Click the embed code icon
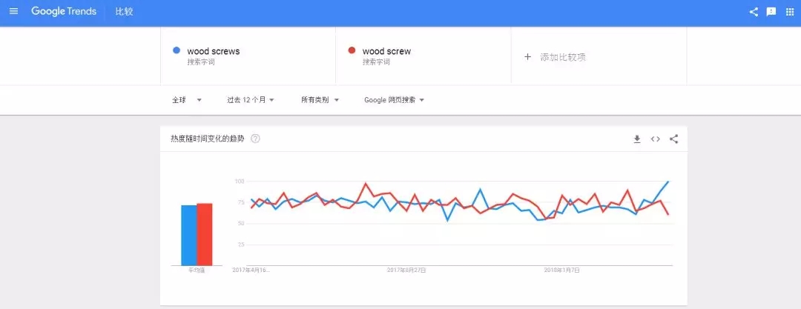 [x=655, y=139]
